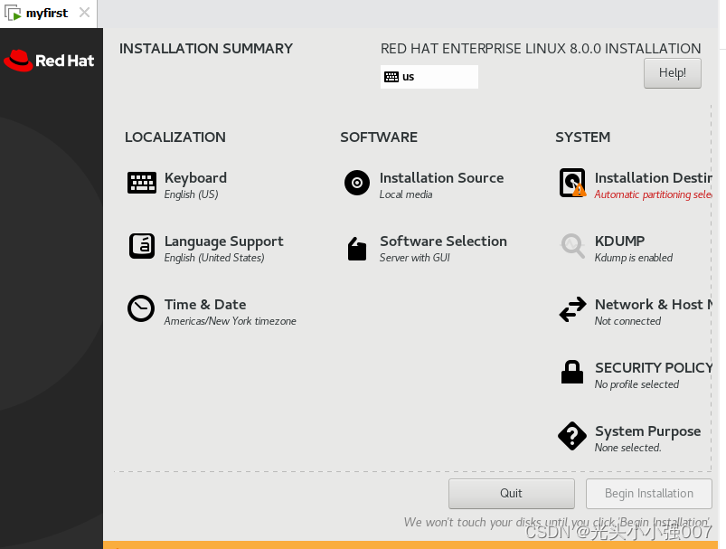Click the Software Selection package icon
This screenshot has height=549, width=726.
click(x=357, y=249)
